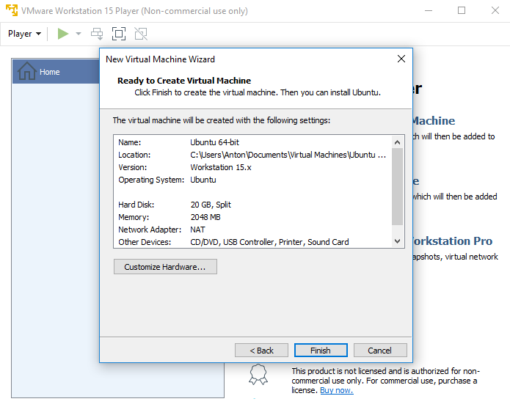The image size is (510, 407).
Task: Click the VMware Workstation logo in title bar
Action: point(12,10)
